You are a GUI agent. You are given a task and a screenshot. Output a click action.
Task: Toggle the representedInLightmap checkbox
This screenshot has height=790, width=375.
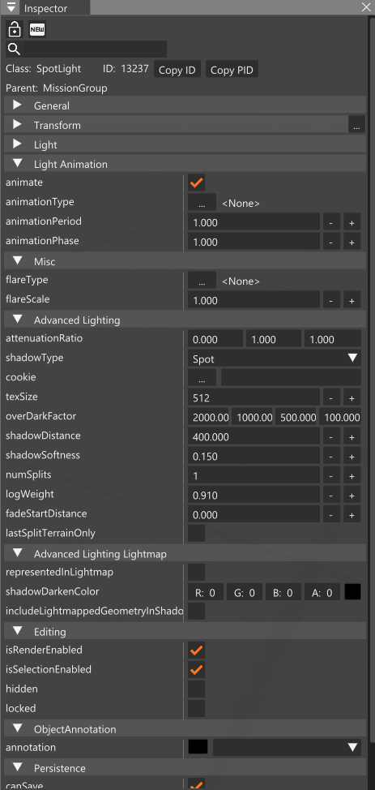[x=196, y=573]
